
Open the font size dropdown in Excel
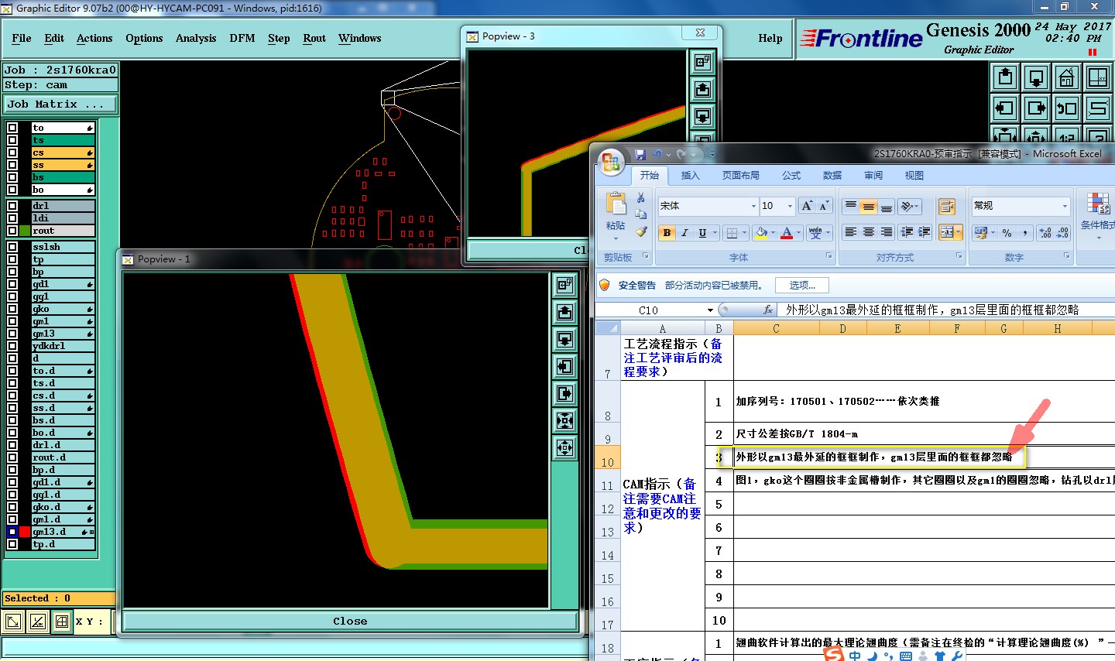[x=790, y=206]
